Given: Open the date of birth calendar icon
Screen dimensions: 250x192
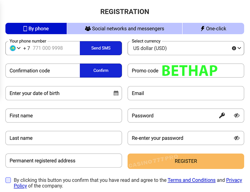Looking at the screenshot, I should coord(116,93).
